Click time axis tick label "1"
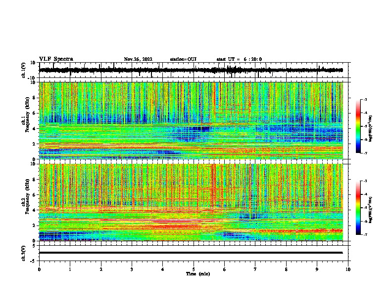Screen dimensions: 392x302 [x=70, y=269]
